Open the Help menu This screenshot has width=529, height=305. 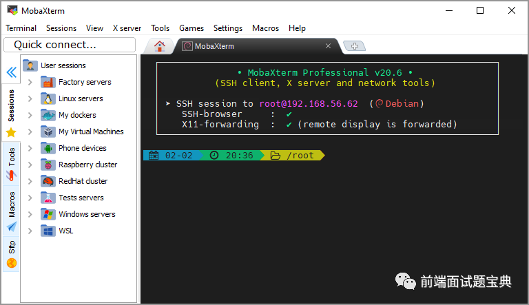(297, 28)
